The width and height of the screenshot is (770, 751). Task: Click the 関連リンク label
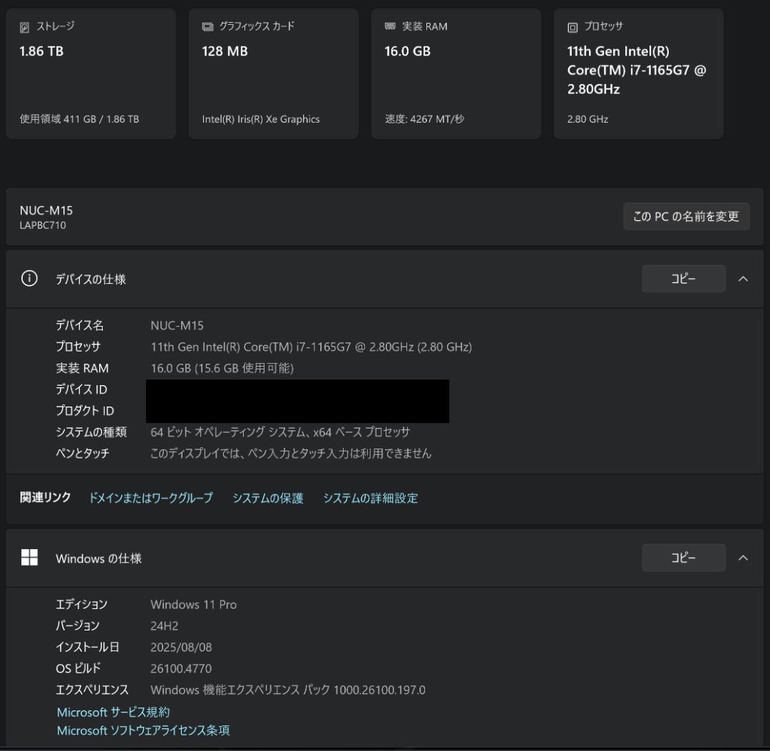(x=45, y=497)
